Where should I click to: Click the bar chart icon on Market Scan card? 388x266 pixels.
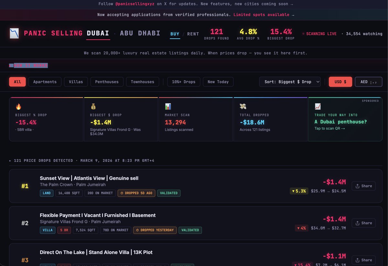click(168, 106)
